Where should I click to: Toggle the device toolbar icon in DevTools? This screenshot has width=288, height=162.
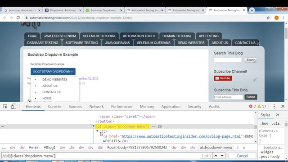[13, 107]
